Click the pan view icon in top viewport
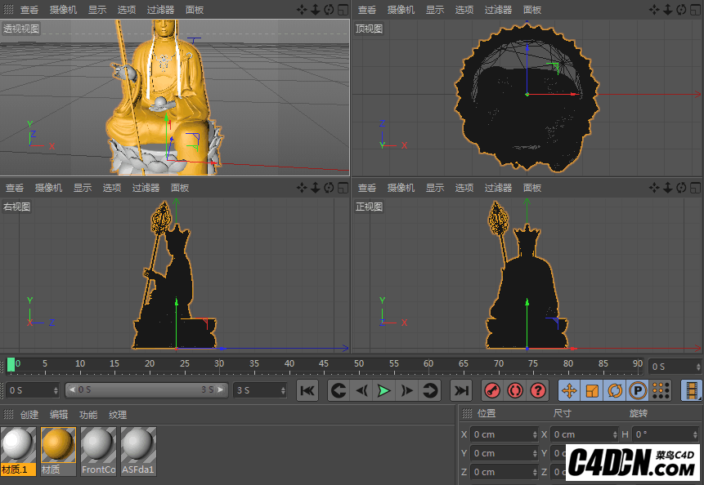This screenshot has height=485, width=704. 654,10
